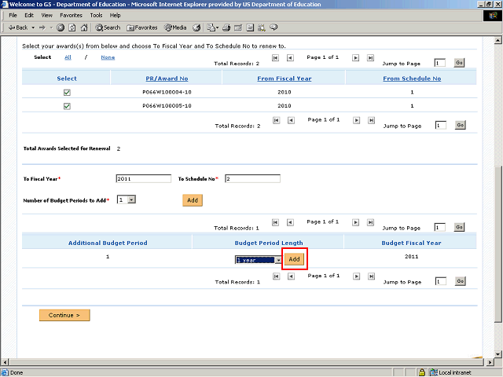Click the Print toolbar icon
The image size is (503, 377).
tap(227, 27)
